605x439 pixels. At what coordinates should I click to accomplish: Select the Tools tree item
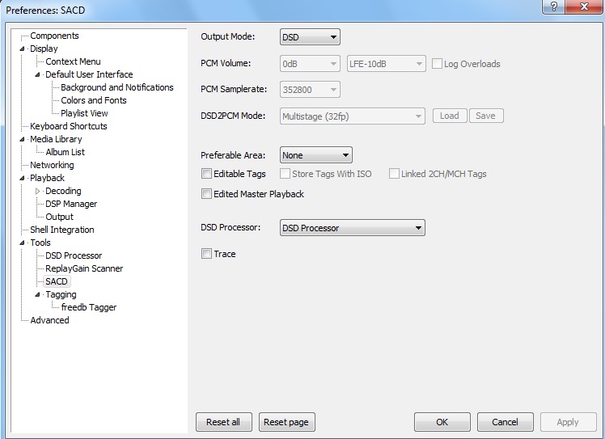40,243
